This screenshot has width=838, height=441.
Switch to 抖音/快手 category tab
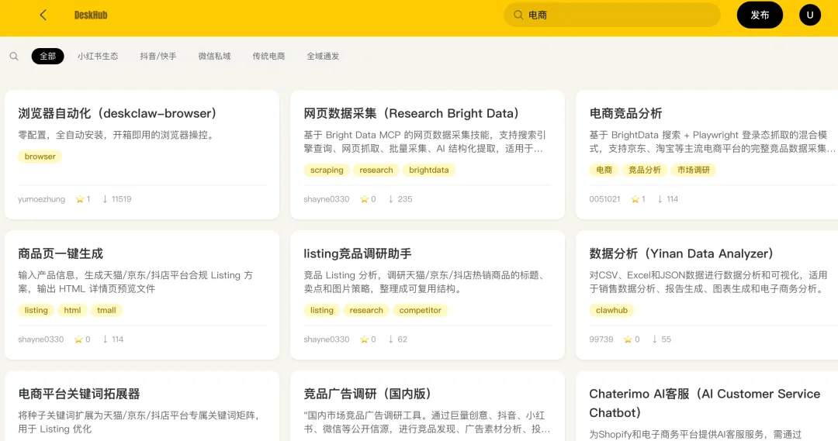(158, 56)
